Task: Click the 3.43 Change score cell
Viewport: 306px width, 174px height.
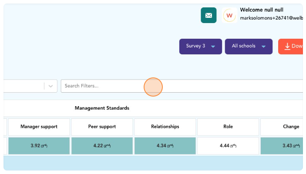Action: pyautogui.click(x=282, y=146)
